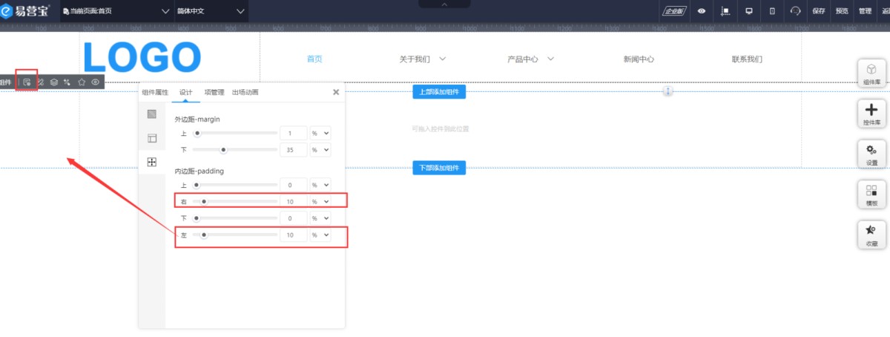
Task: Click the margin 下 slider handle
Action: 223,150
